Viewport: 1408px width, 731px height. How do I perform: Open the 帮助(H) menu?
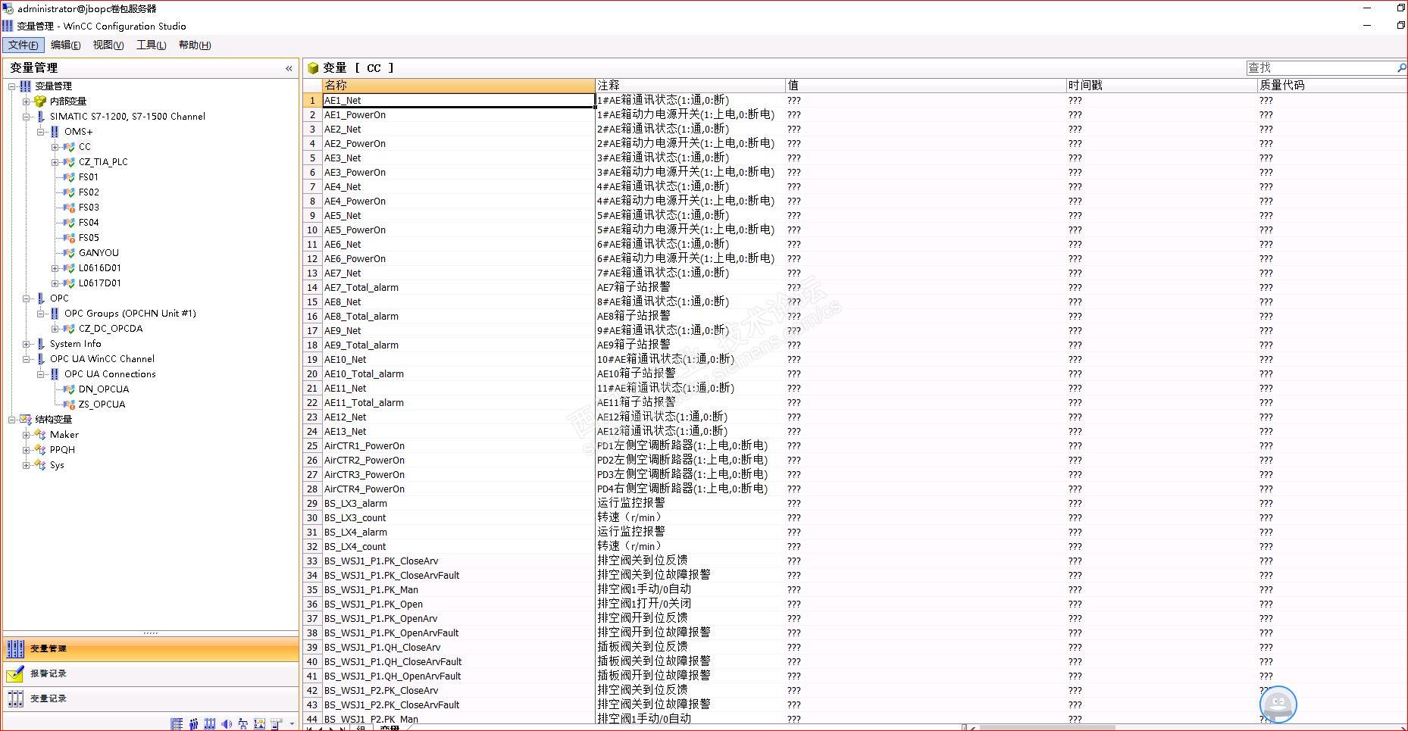click(195, 45)
